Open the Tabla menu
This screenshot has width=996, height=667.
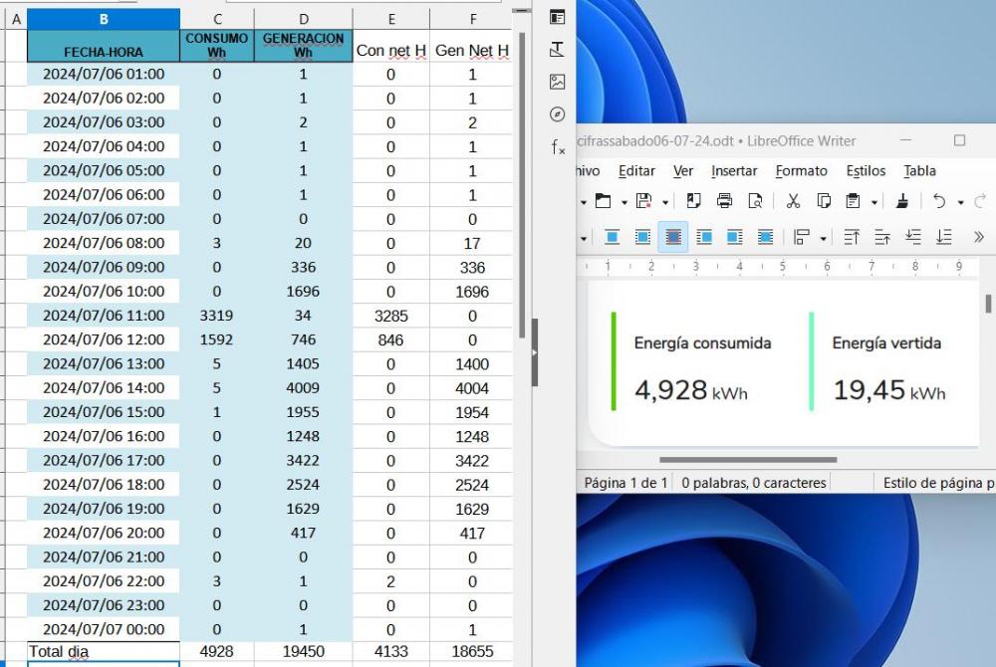pos(919,170)
